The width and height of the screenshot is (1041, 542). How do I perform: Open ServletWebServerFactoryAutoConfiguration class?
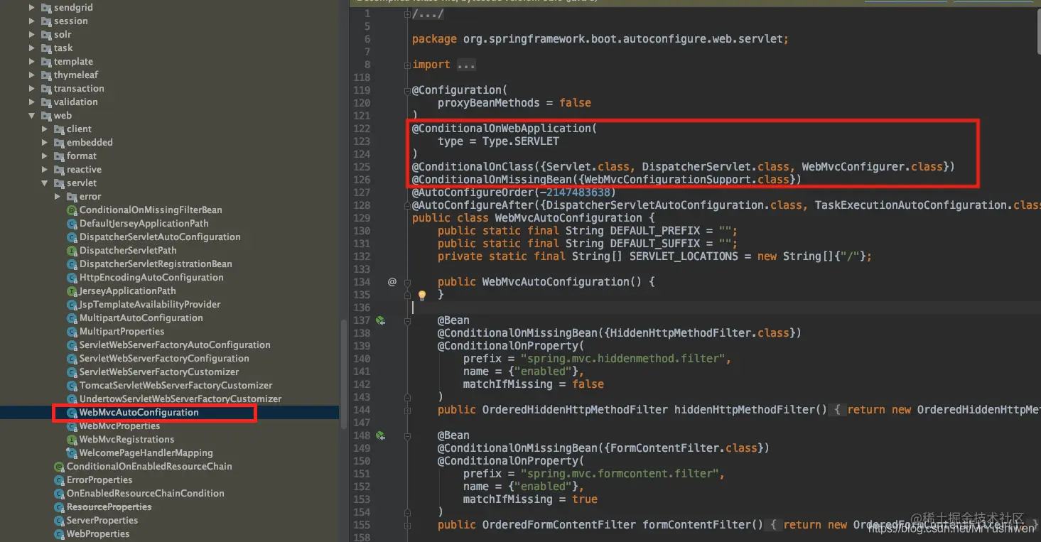click(x=175, y=345)
